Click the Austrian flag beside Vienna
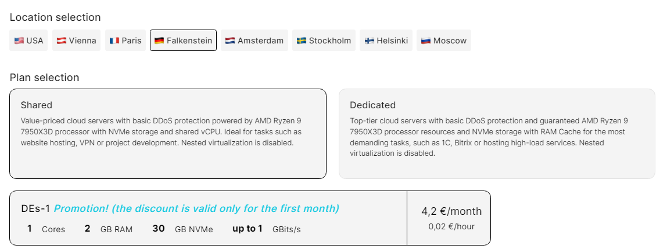The height and width of the screenshot is (249, 667). [x=61, y=41]
